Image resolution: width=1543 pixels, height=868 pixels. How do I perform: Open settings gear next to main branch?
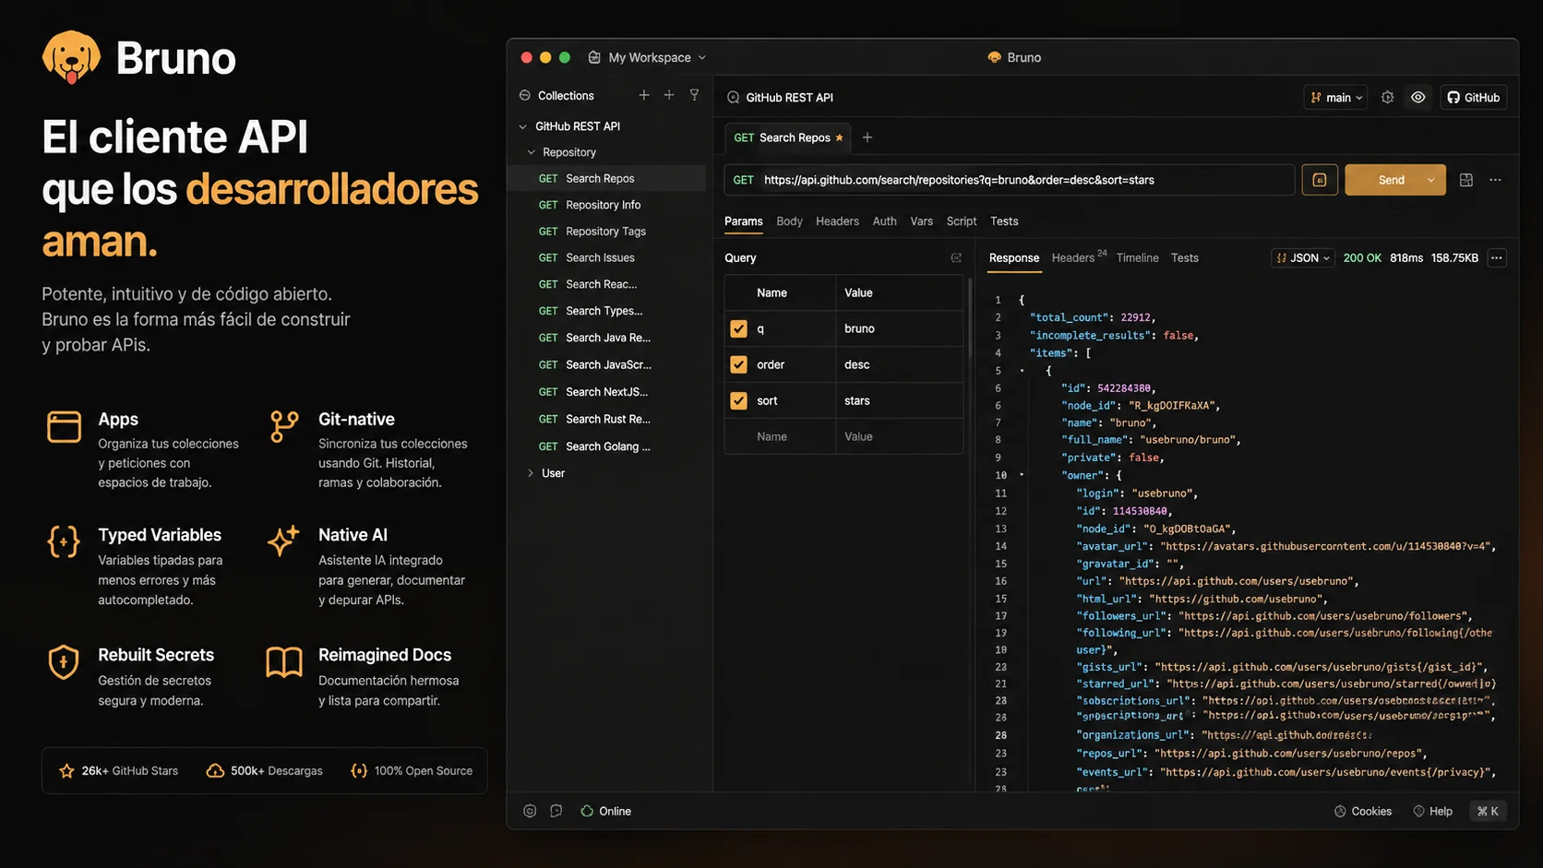click(x=1387, y=97)
